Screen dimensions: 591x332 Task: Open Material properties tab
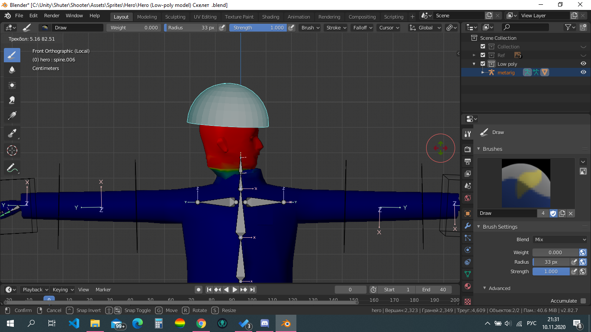tap(467, 286)
